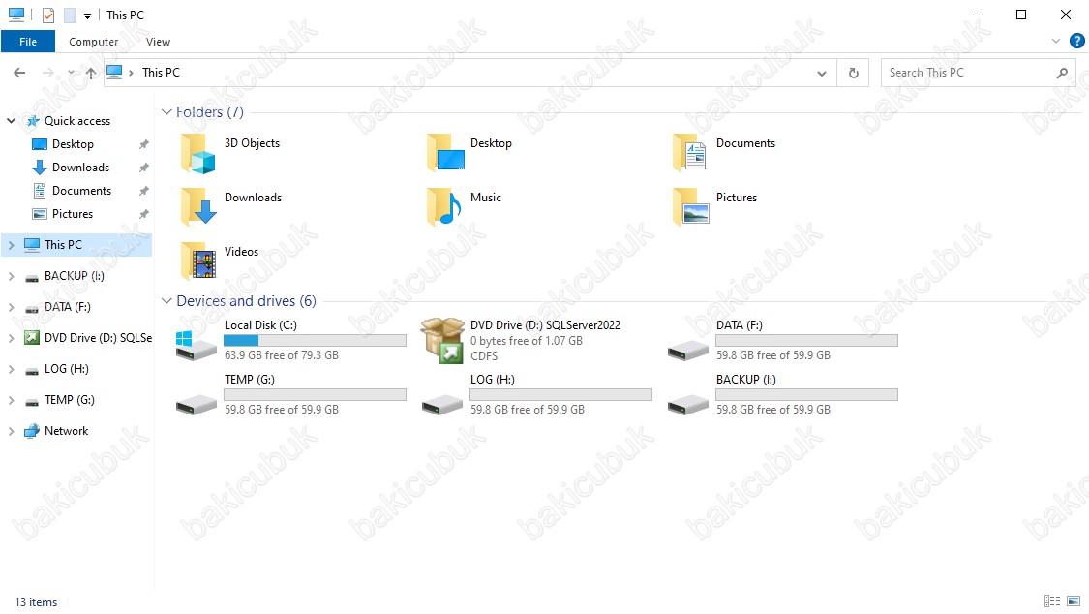Click the This PC breadcrumb in address bar

tap(161, 73)
